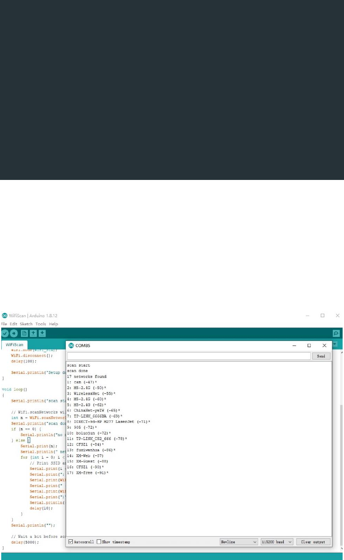Click the COM85 window title icon
344x560 pixels.
pos(71,345)
